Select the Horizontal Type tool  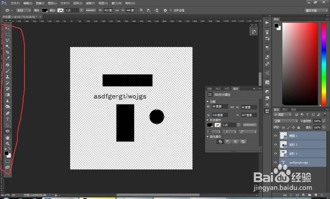(8, 119)
